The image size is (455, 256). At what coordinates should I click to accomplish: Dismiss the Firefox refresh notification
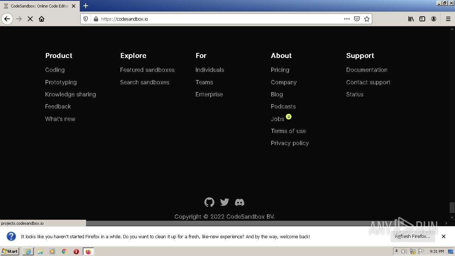click(444, 236)
